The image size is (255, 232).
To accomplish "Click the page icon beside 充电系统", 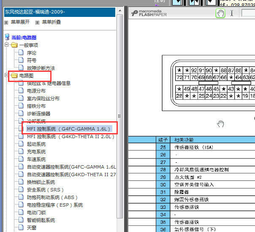I will pos(21,151).
